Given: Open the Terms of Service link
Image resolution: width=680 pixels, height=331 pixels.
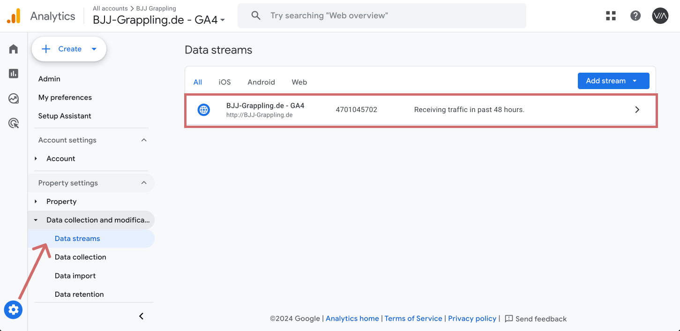Looking at the screenshot, I should coord(413,318).
